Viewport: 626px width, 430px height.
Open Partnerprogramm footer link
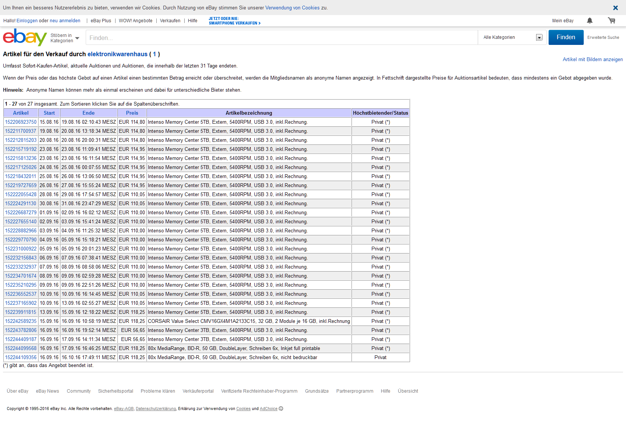pos(355,391)
